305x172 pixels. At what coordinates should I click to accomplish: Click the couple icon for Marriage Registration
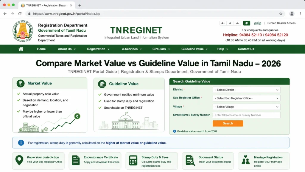(245, 160)
